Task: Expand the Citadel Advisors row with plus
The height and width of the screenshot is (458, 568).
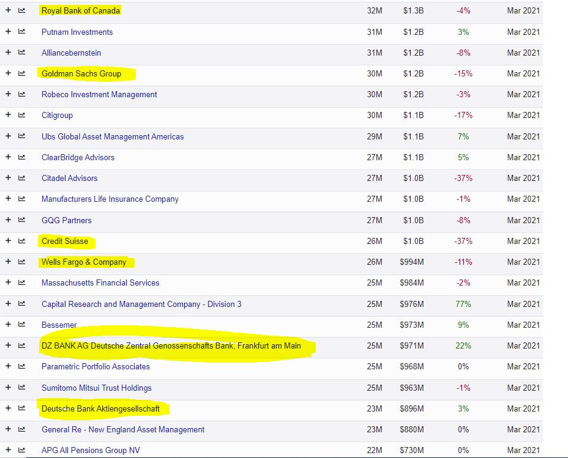Action: coord(8,177)
